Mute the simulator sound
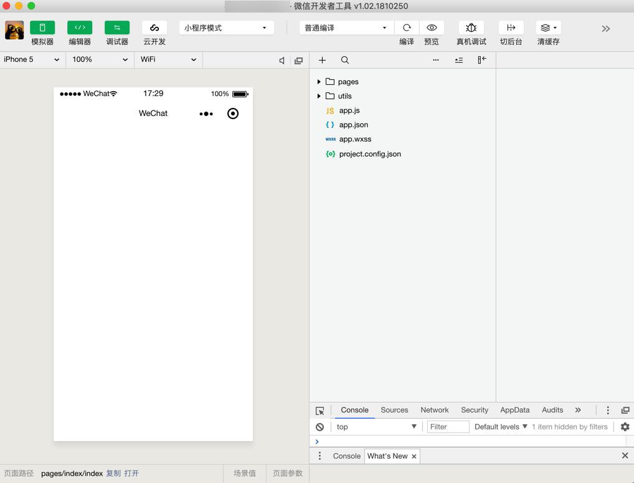The height and width of the screenshot is (483, 634). 282,60
